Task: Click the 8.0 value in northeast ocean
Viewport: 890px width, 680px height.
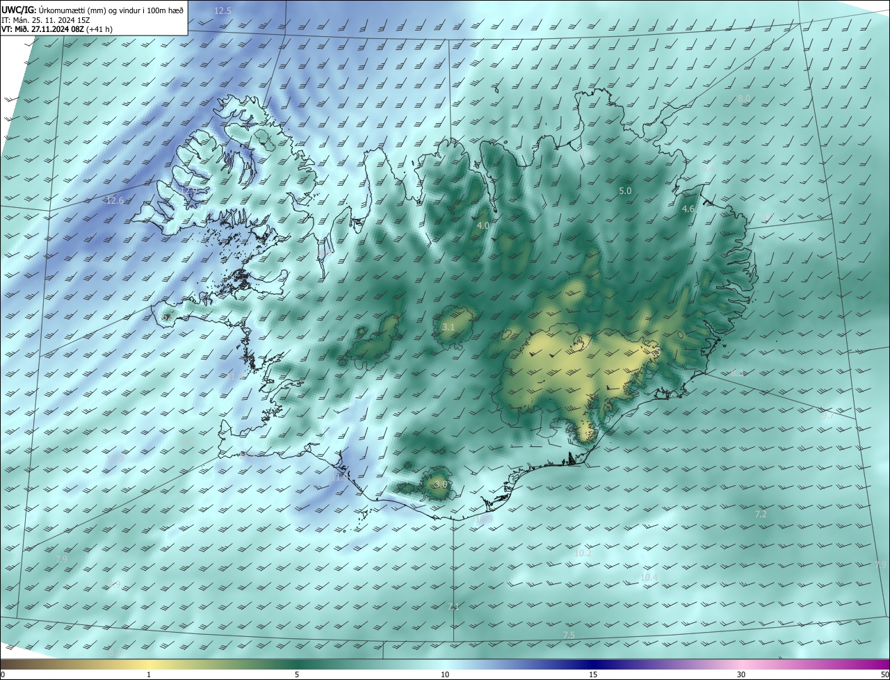Action: (x=744, y=99)
